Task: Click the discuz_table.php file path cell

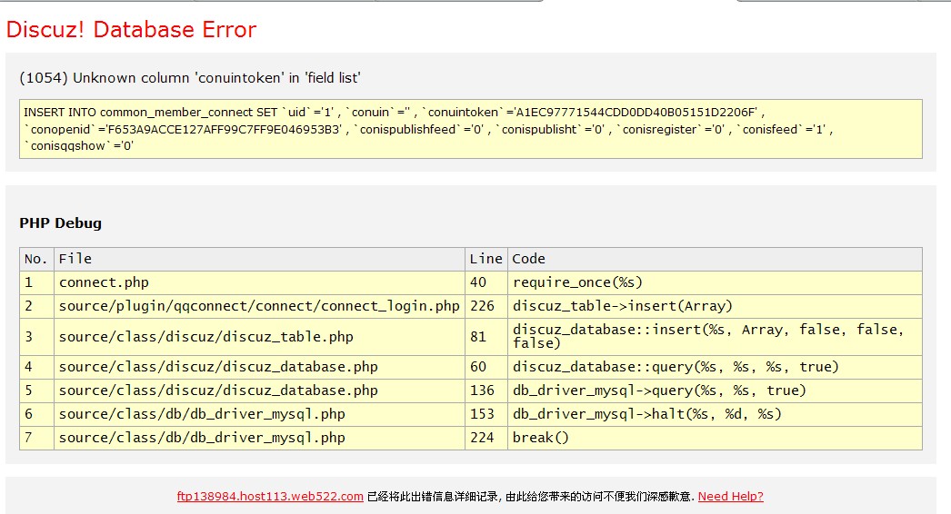Action: tap(205, 337)
